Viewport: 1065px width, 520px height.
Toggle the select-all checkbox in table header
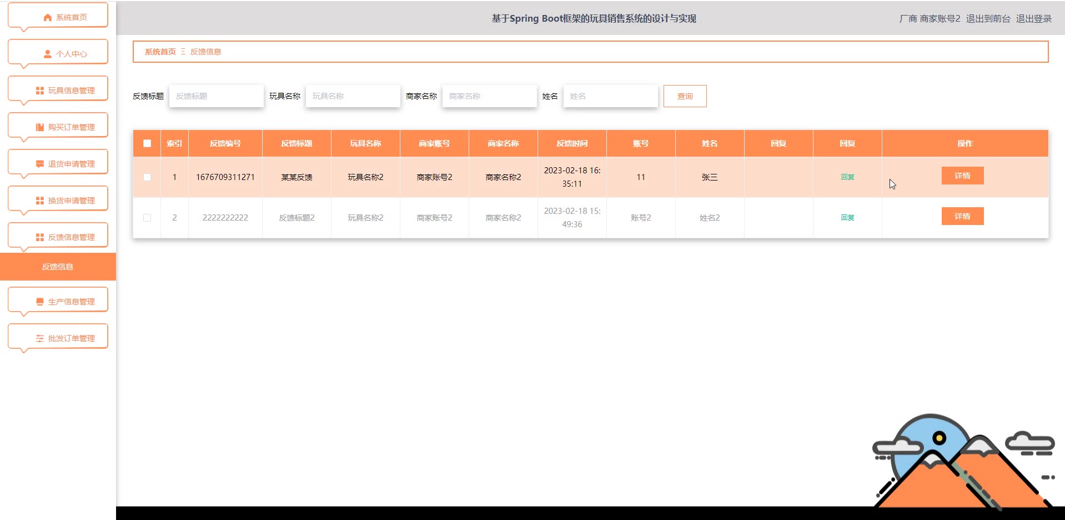click(x=147, y=143)
